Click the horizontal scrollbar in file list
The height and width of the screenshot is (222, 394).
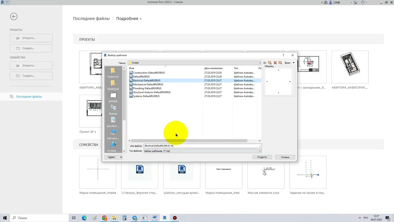point(189,141)
